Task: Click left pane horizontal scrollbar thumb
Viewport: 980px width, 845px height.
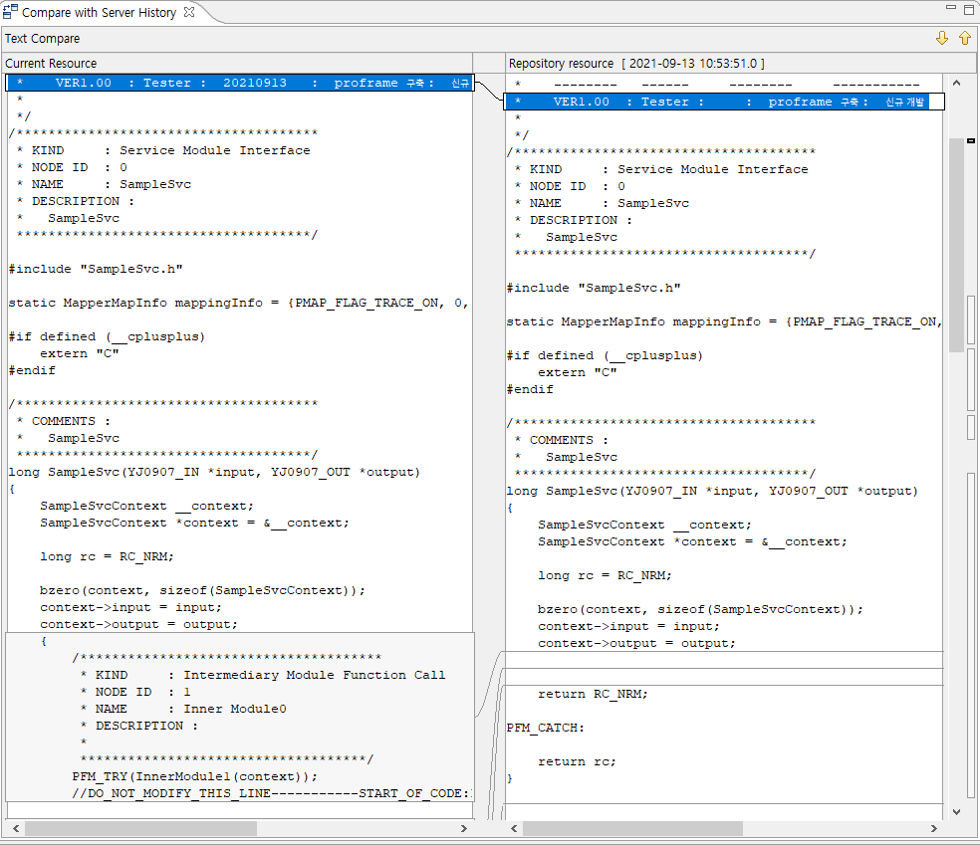Action: point(139,828)
